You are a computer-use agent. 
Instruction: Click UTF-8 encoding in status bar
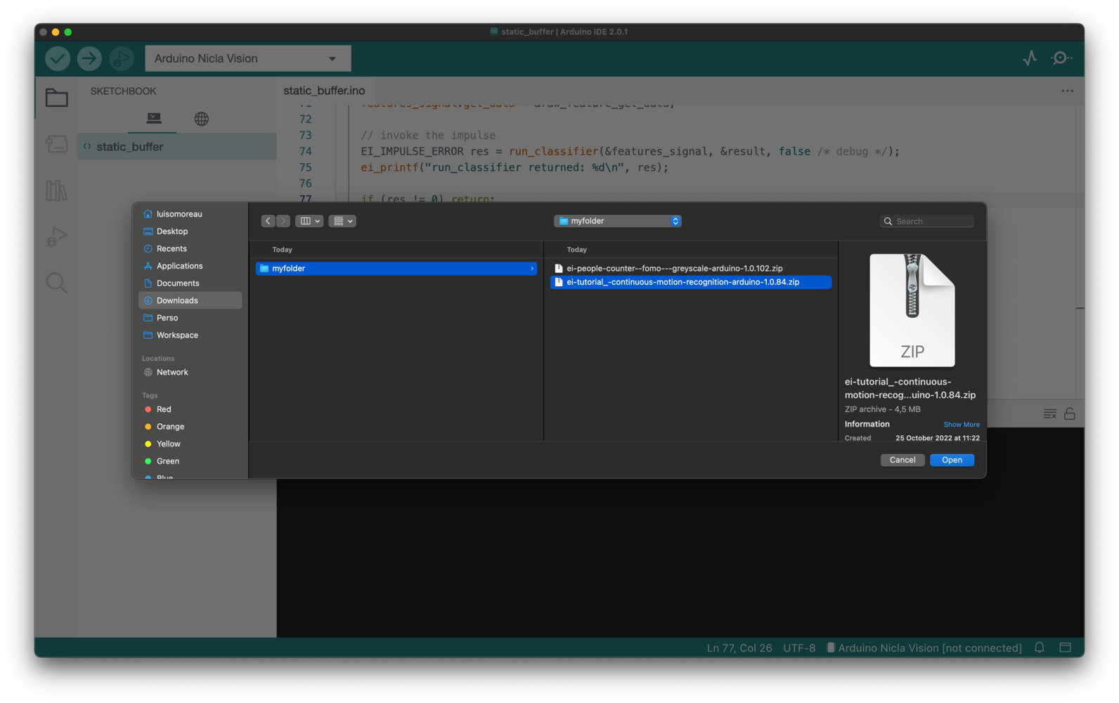800,648
